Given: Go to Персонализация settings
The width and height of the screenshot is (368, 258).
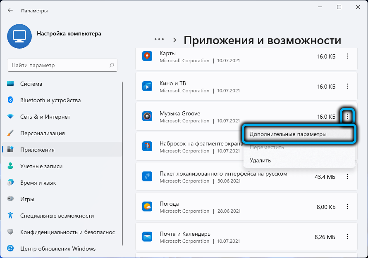Looking at the screenshot, I should (x=43, y=133).
